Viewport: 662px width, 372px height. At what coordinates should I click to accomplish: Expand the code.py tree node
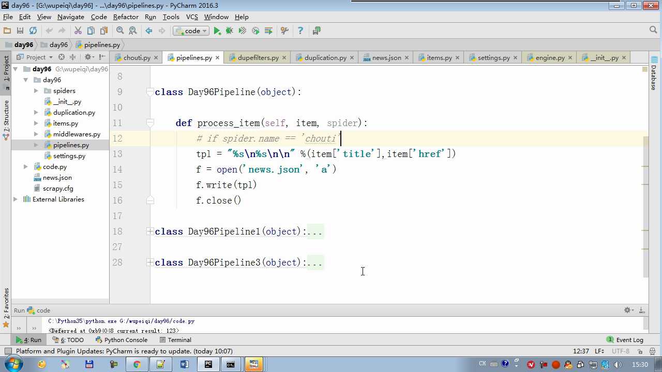click(26, 167)
